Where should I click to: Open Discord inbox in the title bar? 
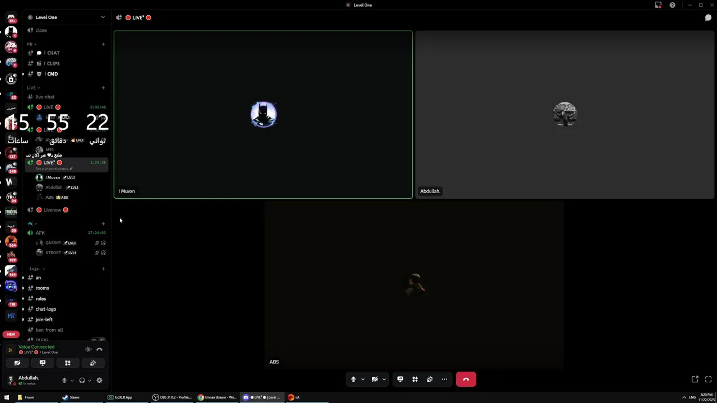[658, 5]
